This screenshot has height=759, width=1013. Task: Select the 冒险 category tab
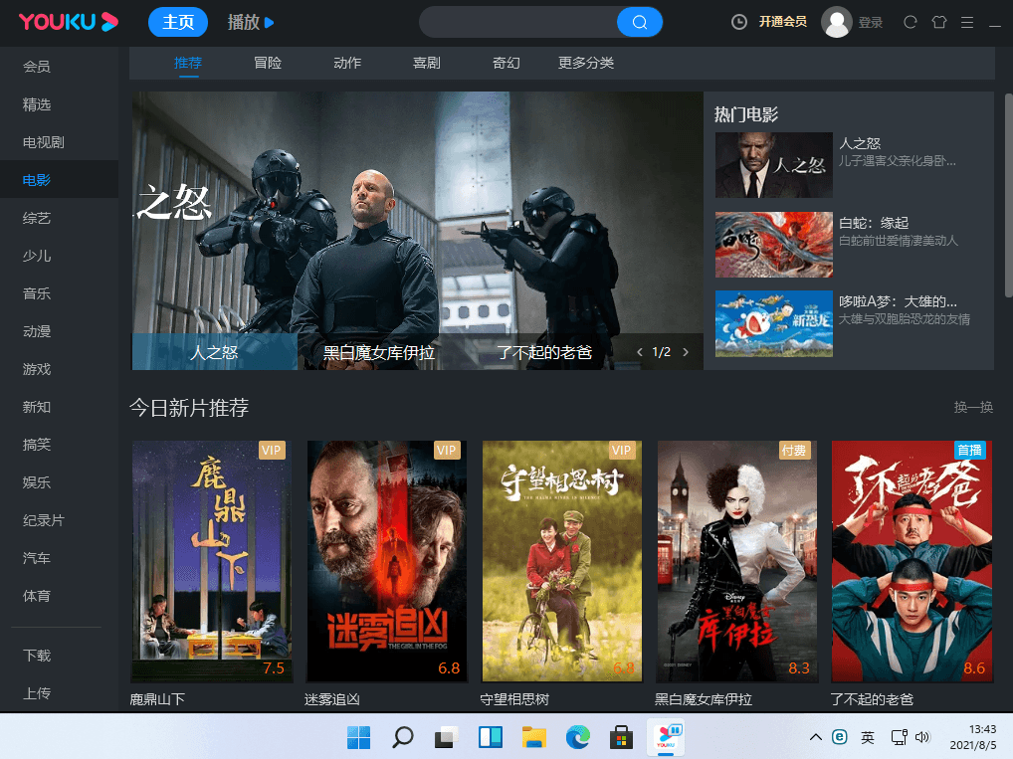point(268,63)
